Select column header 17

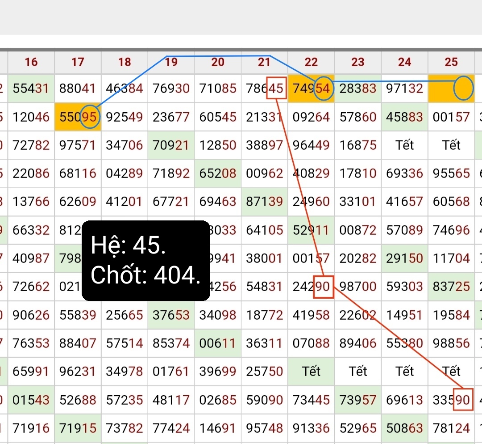coord(78,62)
